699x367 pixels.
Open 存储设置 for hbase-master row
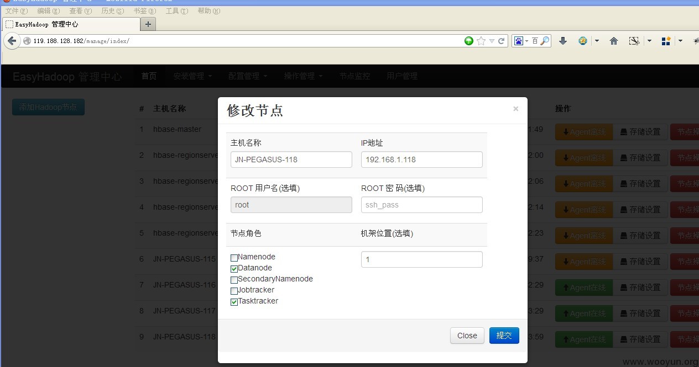640,132
